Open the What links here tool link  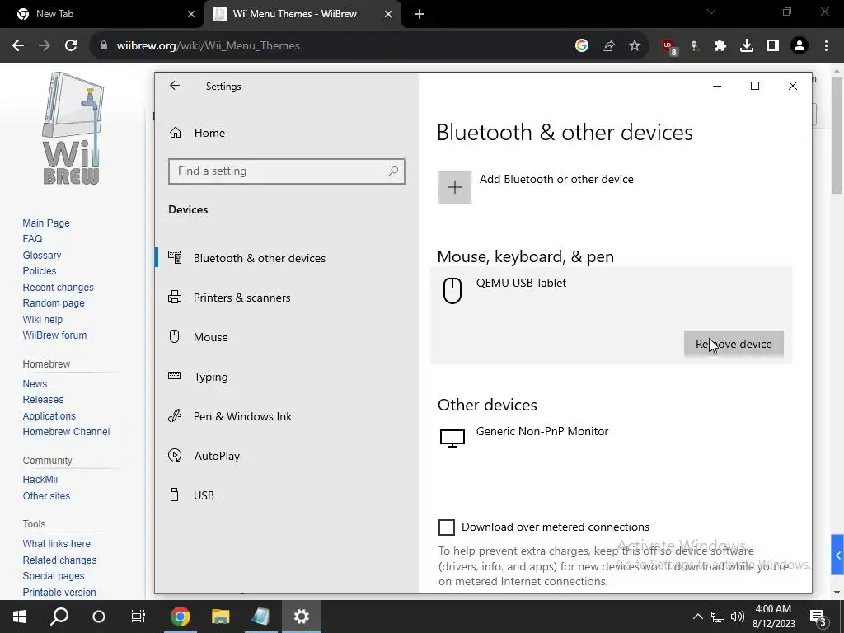[57, 544]
